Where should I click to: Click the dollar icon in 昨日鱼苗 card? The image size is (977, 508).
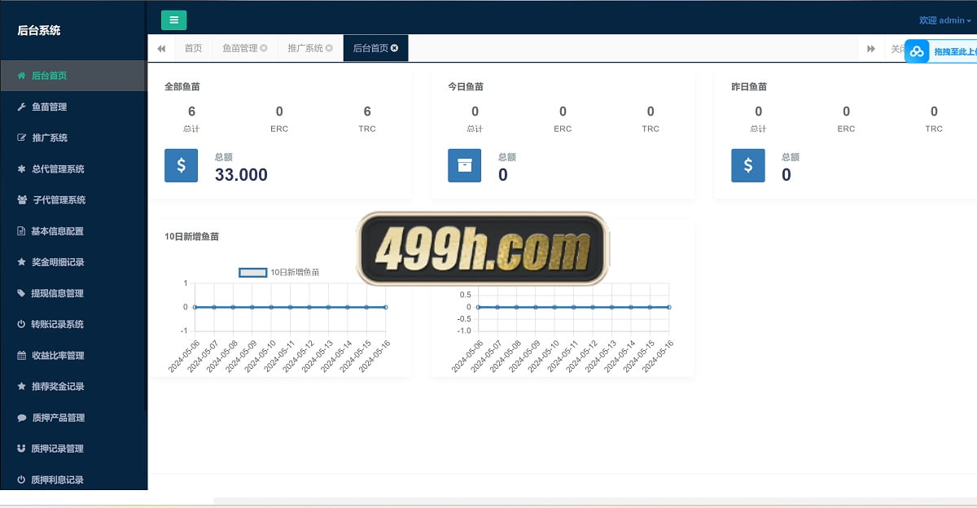click(747, 165)
